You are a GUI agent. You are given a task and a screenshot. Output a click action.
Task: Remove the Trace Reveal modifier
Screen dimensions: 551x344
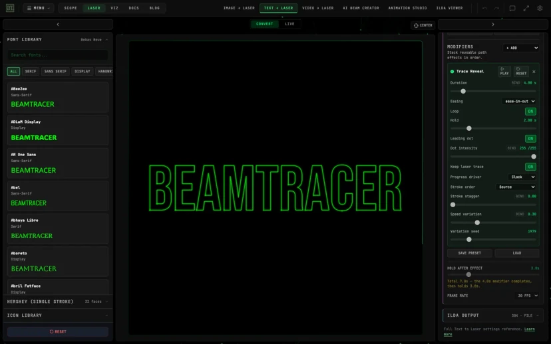(534, 72)
